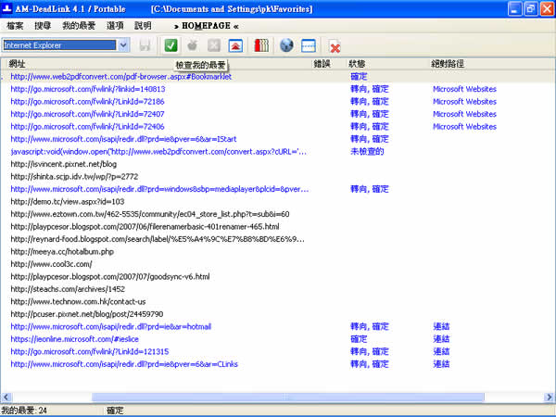Screen dimensions: 556x417
Task: Open the 選項 menu
Action: pyautogui.click(x=115, y=26)
